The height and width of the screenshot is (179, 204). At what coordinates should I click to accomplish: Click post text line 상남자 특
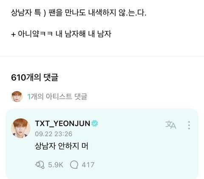[x=79, y=13]
